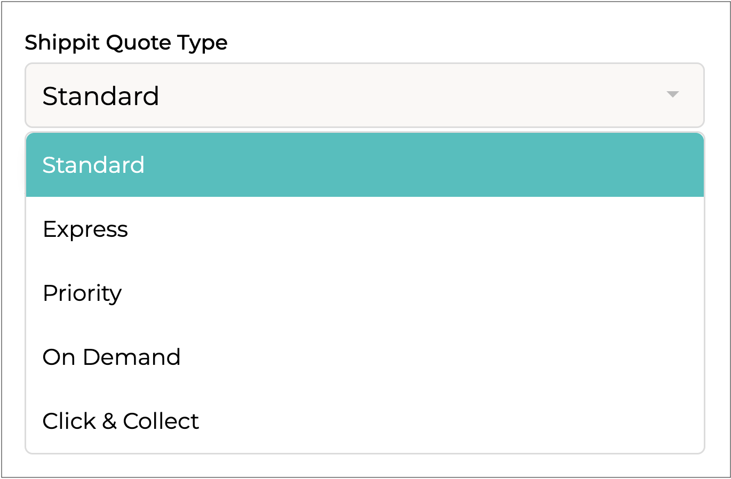Click the closed field's Standard text
Viewport: 731px width, 479px height.
(101, 96)
